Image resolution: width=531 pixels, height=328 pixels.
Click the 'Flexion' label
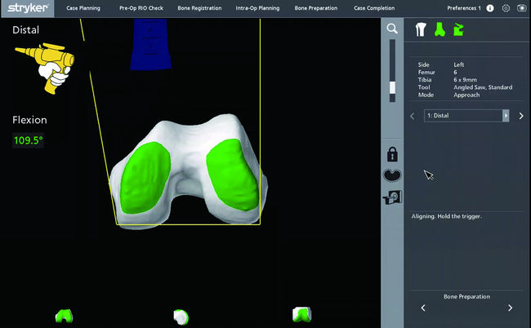click(29, 120)
